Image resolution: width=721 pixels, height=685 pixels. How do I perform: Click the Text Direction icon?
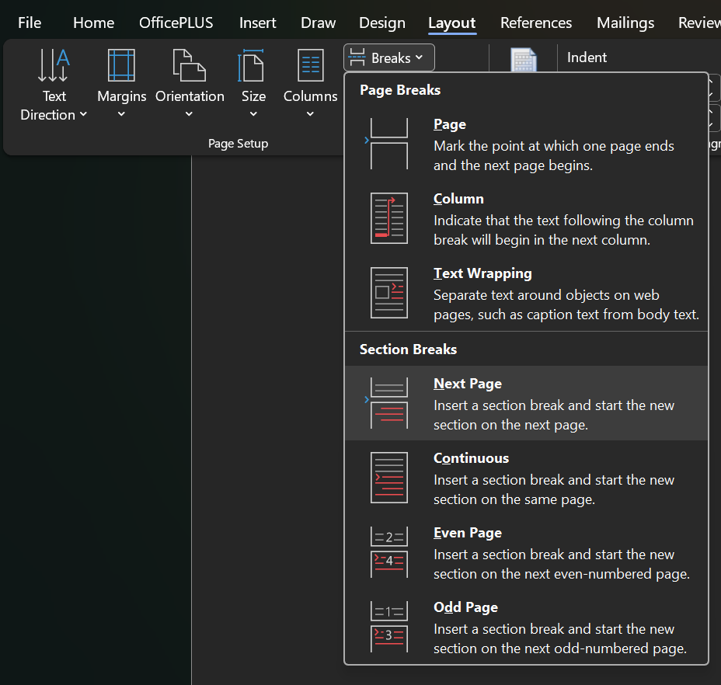[54, 66]
